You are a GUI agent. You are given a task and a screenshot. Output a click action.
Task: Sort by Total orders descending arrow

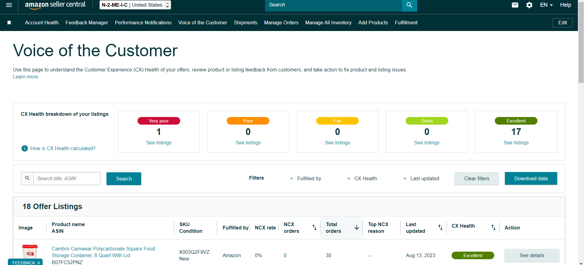(357, 227)
